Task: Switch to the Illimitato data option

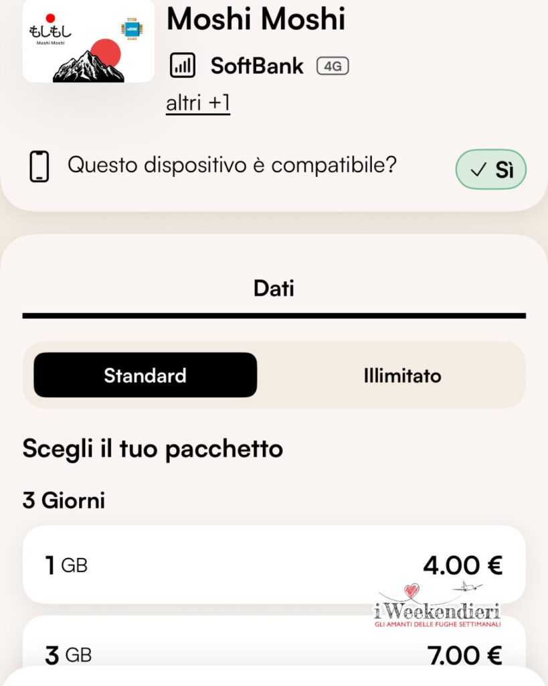Action: point(402,375)
